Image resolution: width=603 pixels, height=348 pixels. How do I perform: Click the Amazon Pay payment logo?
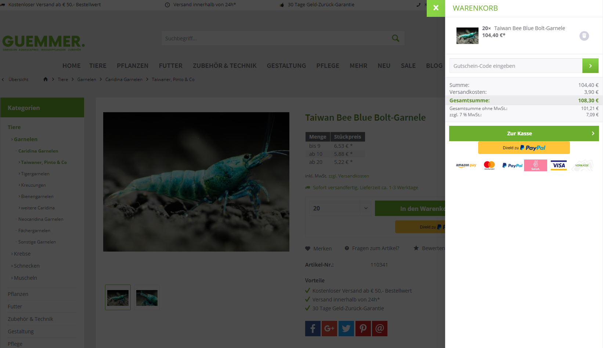466,165
